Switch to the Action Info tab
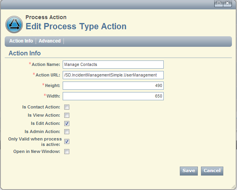 [x=21, y=41]
